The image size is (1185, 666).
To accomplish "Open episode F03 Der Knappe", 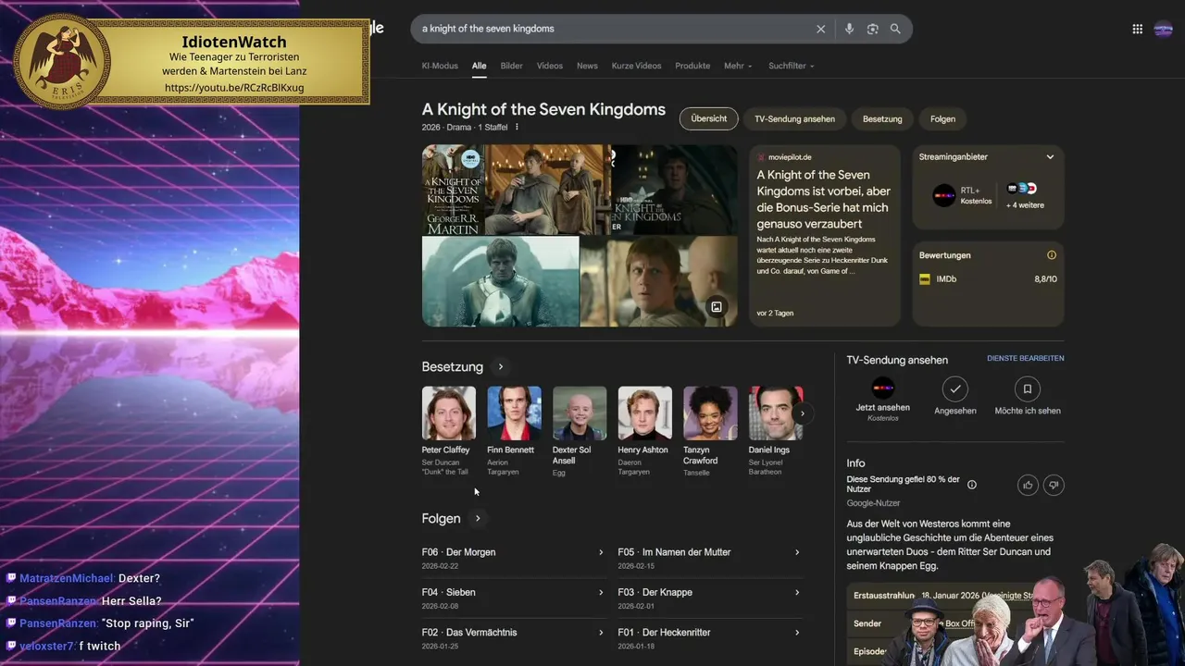I will click(x=709, y=598).
